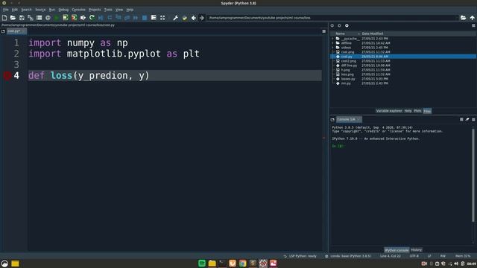Expand the videos folder
The height and width of the screenshot is (268, 477).
[x=332, y=48]
